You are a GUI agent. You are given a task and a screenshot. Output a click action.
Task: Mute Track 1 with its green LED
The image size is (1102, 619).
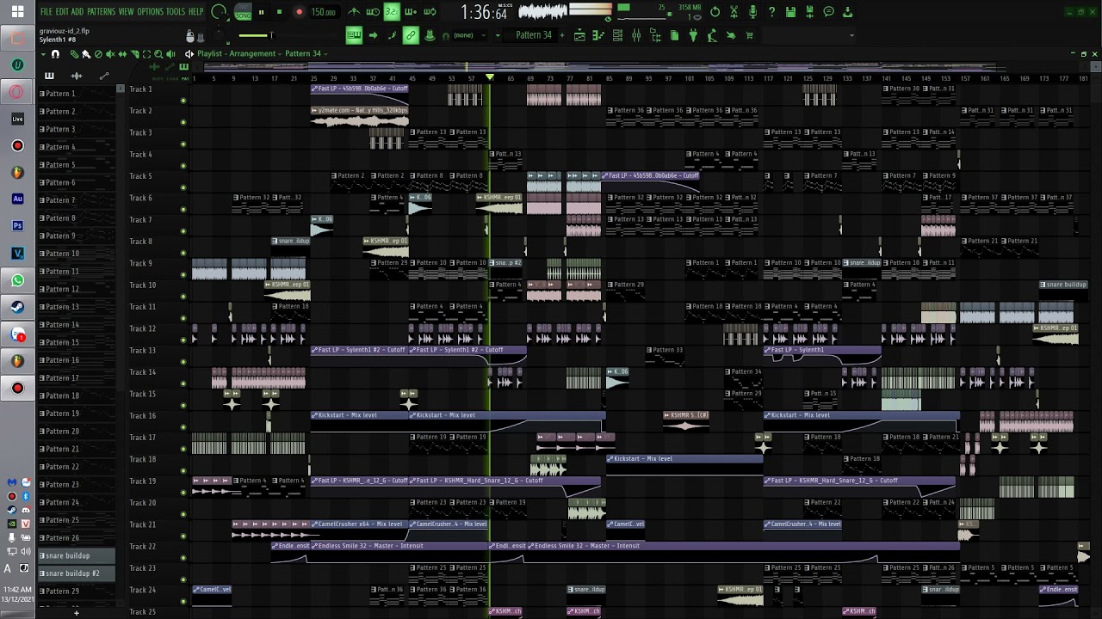183,101
